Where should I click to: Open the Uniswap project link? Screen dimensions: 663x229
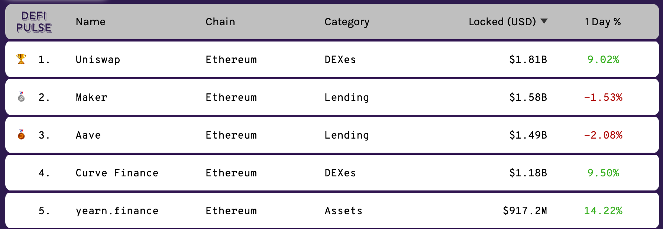[98, 60]
